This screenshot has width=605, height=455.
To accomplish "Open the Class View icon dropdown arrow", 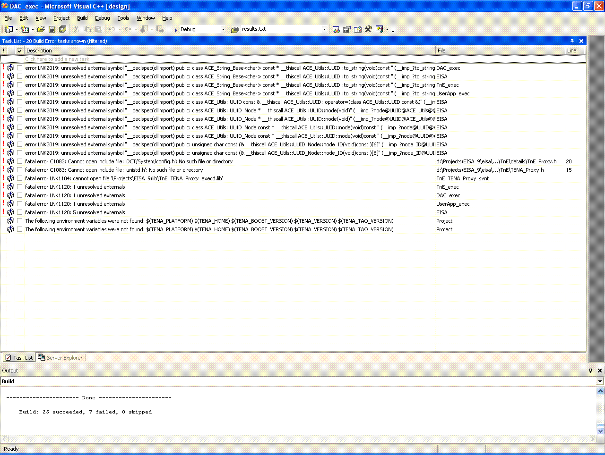I will click(388, 29).
